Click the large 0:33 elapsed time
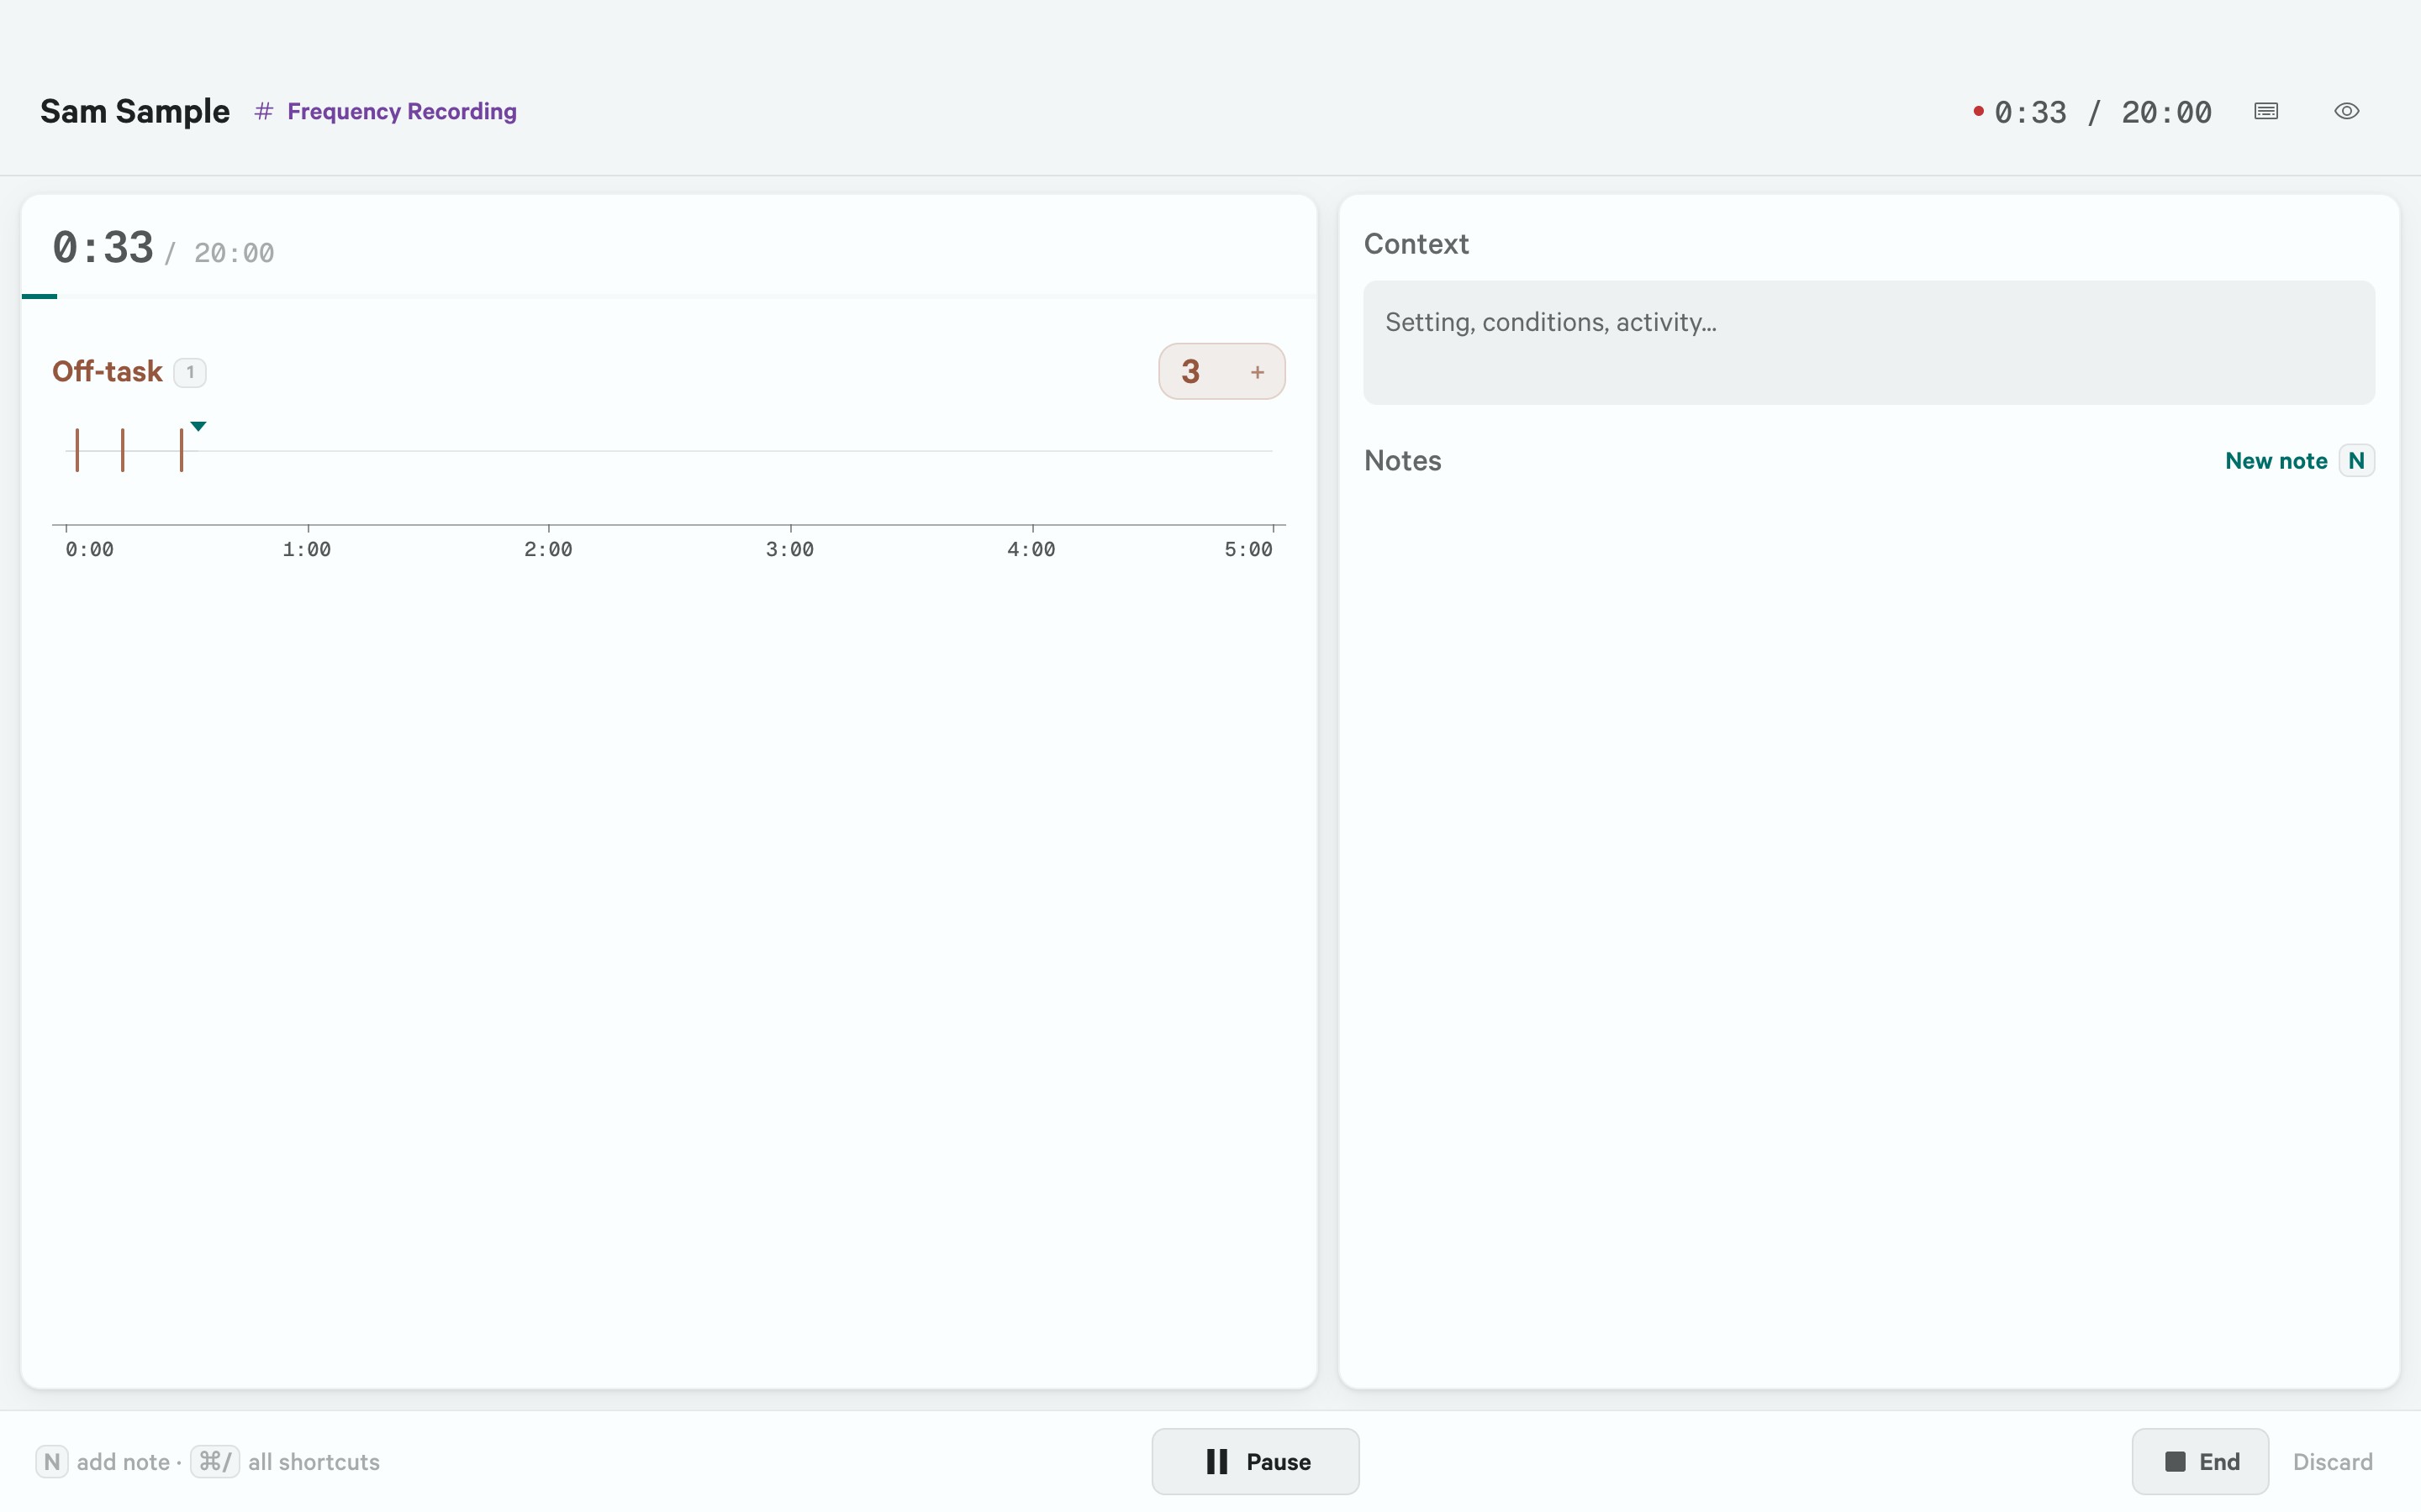The width and height of the screenshot is (2421, 1512). 103,248
